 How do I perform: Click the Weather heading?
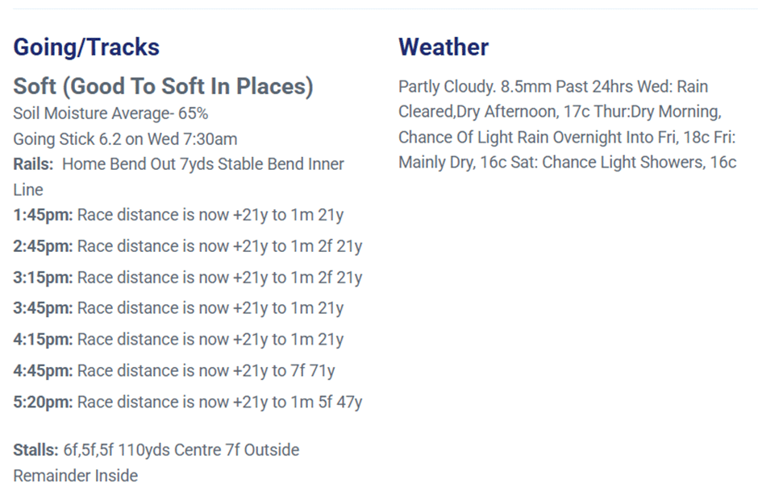443,47
